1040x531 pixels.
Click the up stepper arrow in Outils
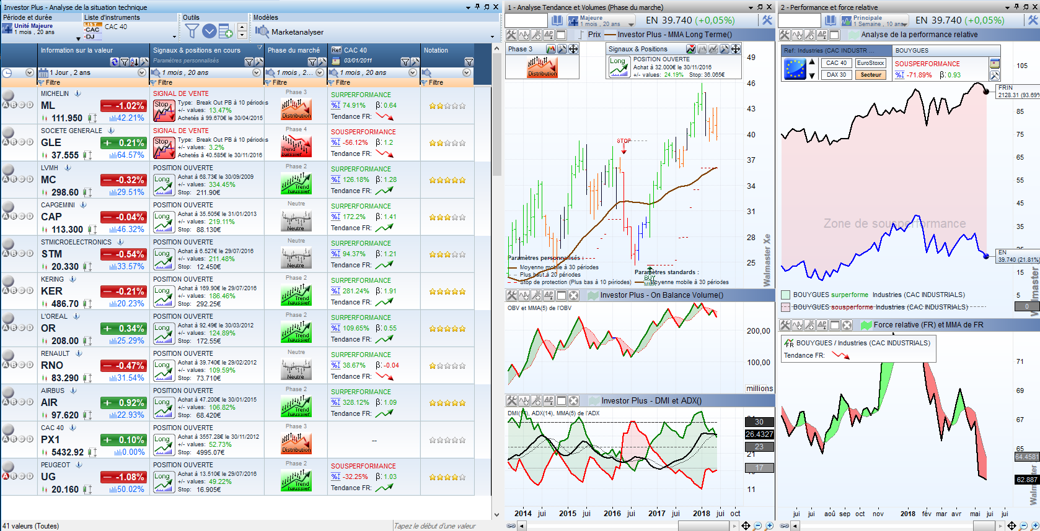pyautogui.click(x=242, y=27)
